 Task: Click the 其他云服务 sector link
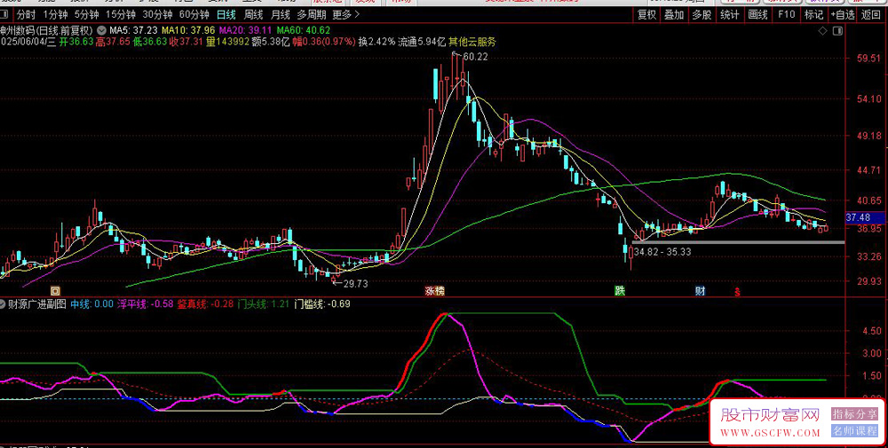coord(472,42)
